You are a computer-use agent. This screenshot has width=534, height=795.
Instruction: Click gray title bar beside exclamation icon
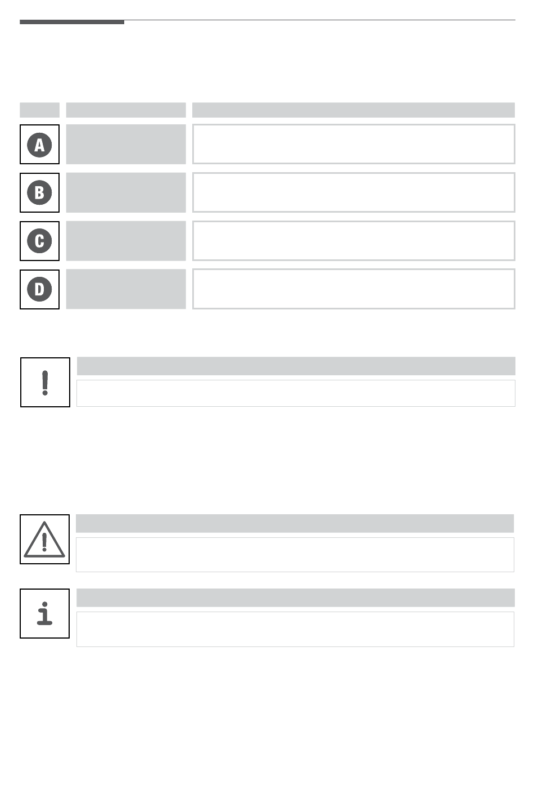296,366
